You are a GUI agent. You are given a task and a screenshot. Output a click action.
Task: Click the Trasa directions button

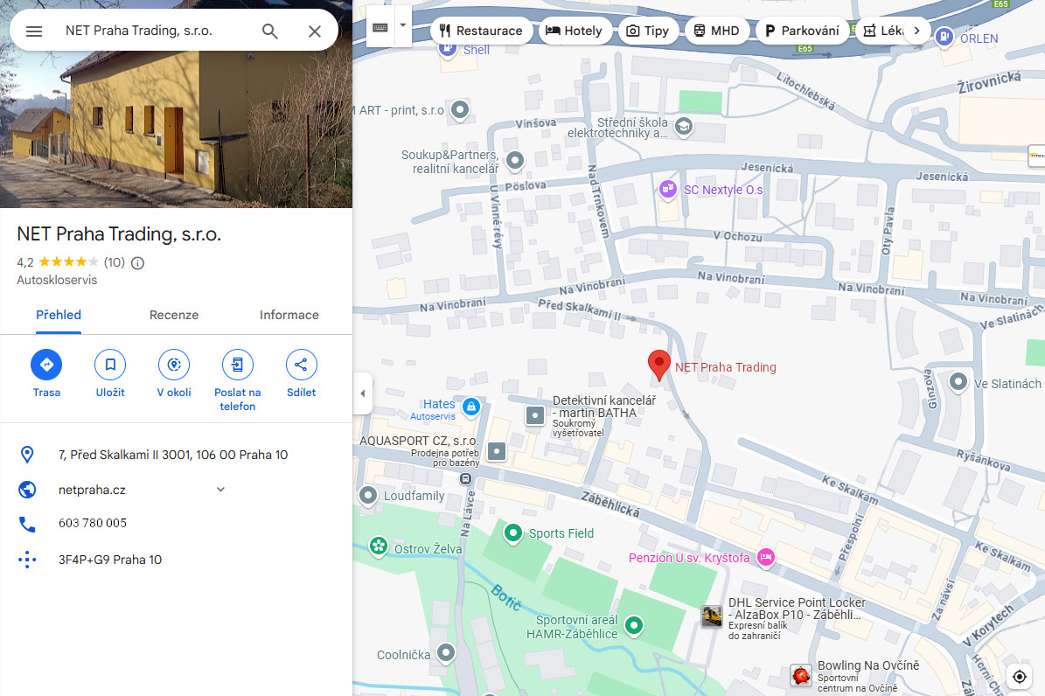tap(46, 365)
